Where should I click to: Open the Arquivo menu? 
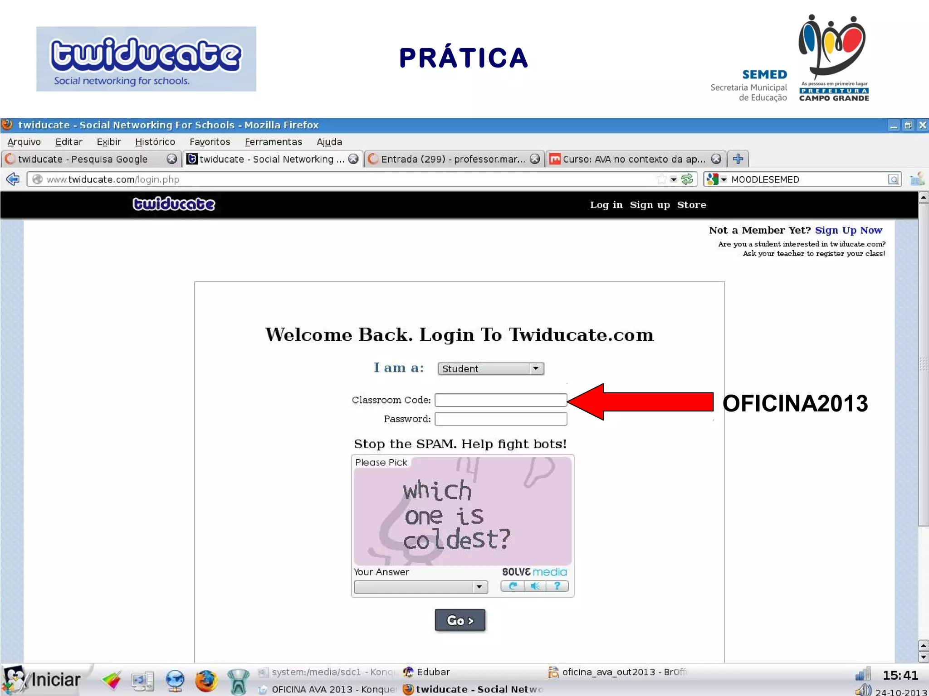click(24, 142)
